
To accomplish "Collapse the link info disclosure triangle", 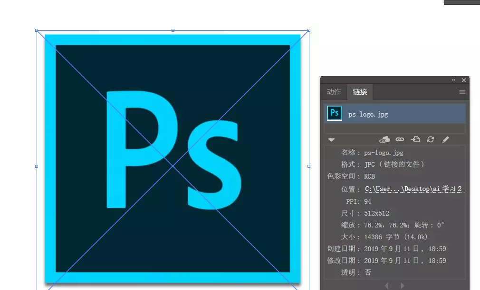I will coord(331,140).
